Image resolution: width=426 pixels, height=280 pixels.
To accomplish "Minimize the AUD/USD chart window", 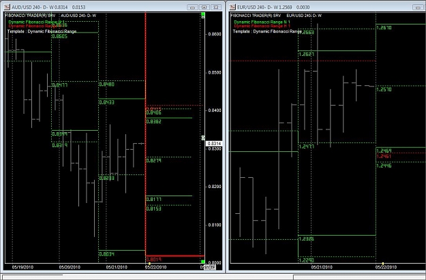I will click(192, 7).
